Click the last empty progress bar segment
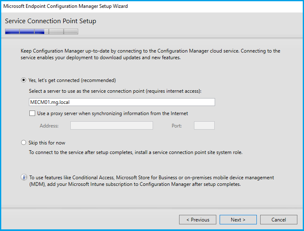Screen dimensions: 304x231 pyautogui.click(x=71, y=31)
